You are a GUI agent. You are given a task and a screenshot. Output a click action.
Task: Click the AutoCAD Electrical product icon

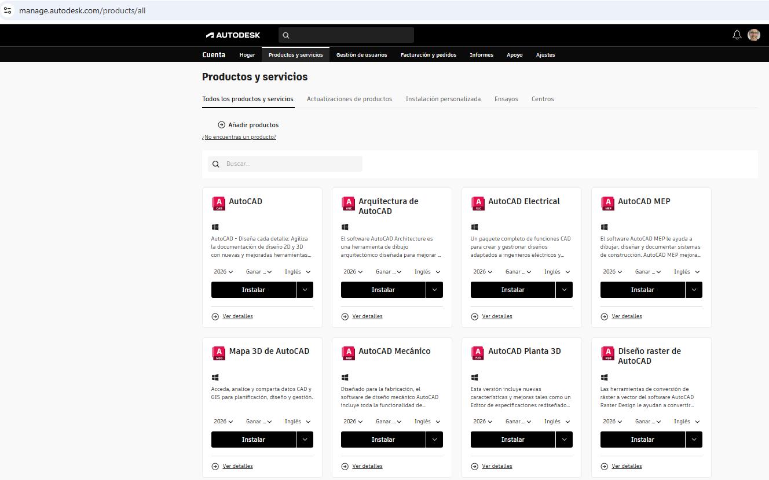pos(478,203)
